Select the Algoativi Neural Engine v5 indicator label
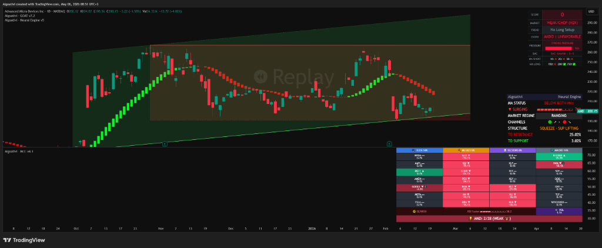This screenshot has width=602, height=248. [24, 20]
